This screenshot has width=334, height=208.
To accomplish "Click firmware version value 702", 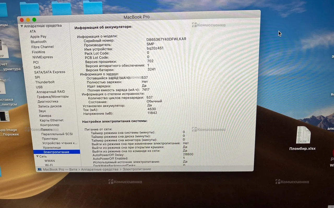I will point(150,61).
